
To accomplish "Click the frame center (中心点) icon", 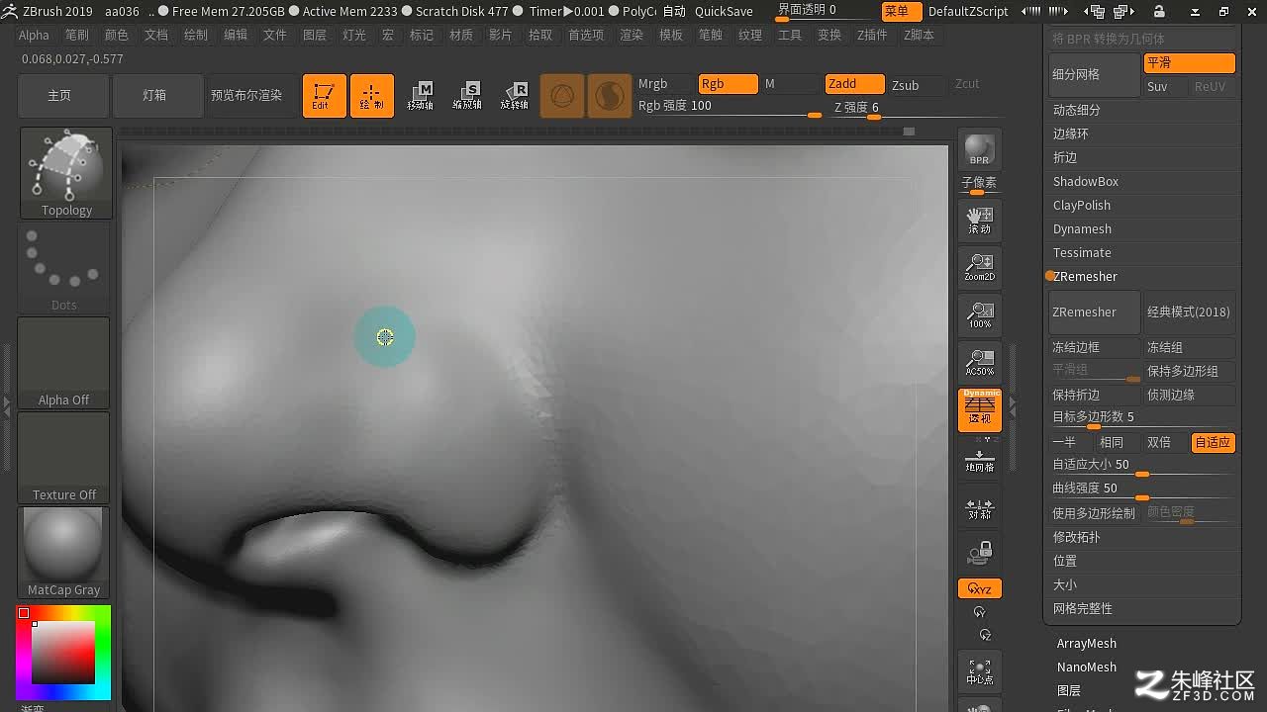I will tap(979, 672).
